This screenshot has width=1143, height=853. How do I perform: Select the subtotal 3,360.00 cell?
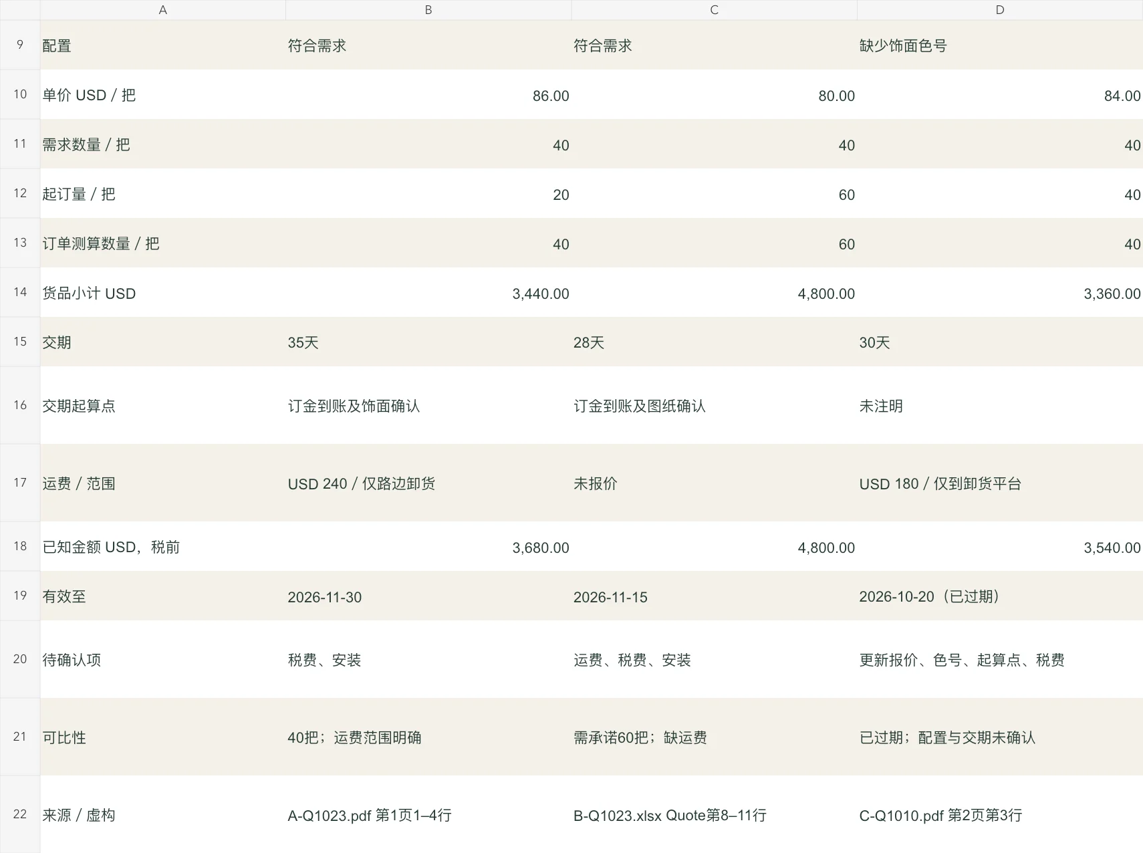tap(1000, 293)
